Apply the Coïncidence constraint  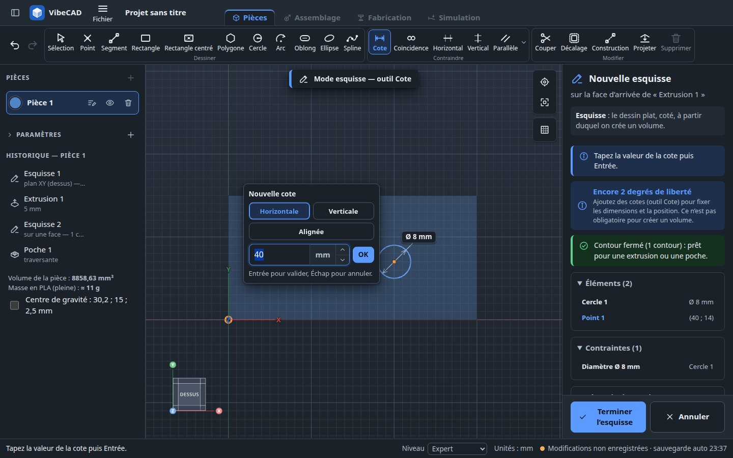(411, 43)
